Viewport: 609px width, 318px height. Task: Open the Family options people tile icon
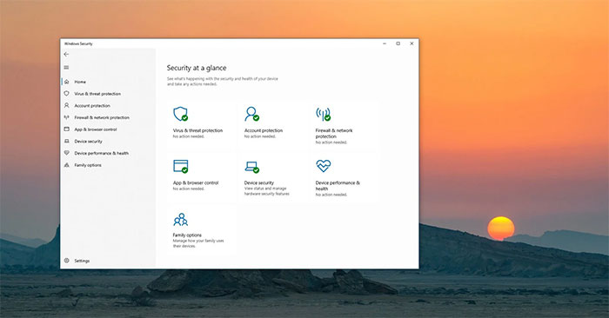point(181,219)
